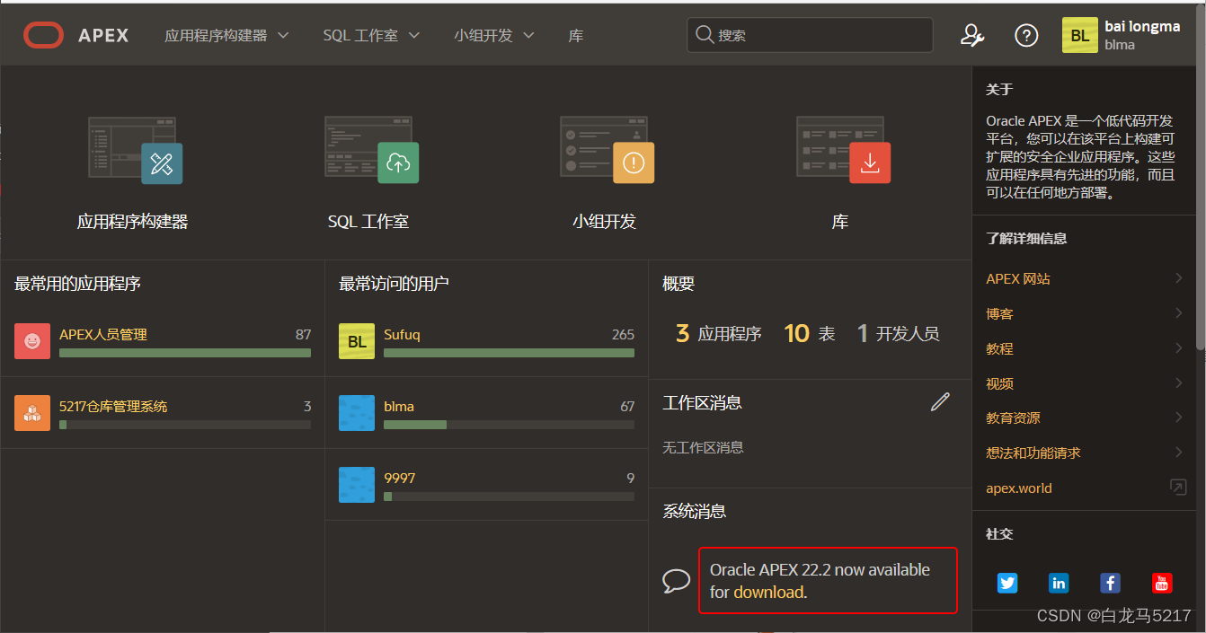Open the 9997 user link
The image size is (1206, 633).
click(400, 478)
